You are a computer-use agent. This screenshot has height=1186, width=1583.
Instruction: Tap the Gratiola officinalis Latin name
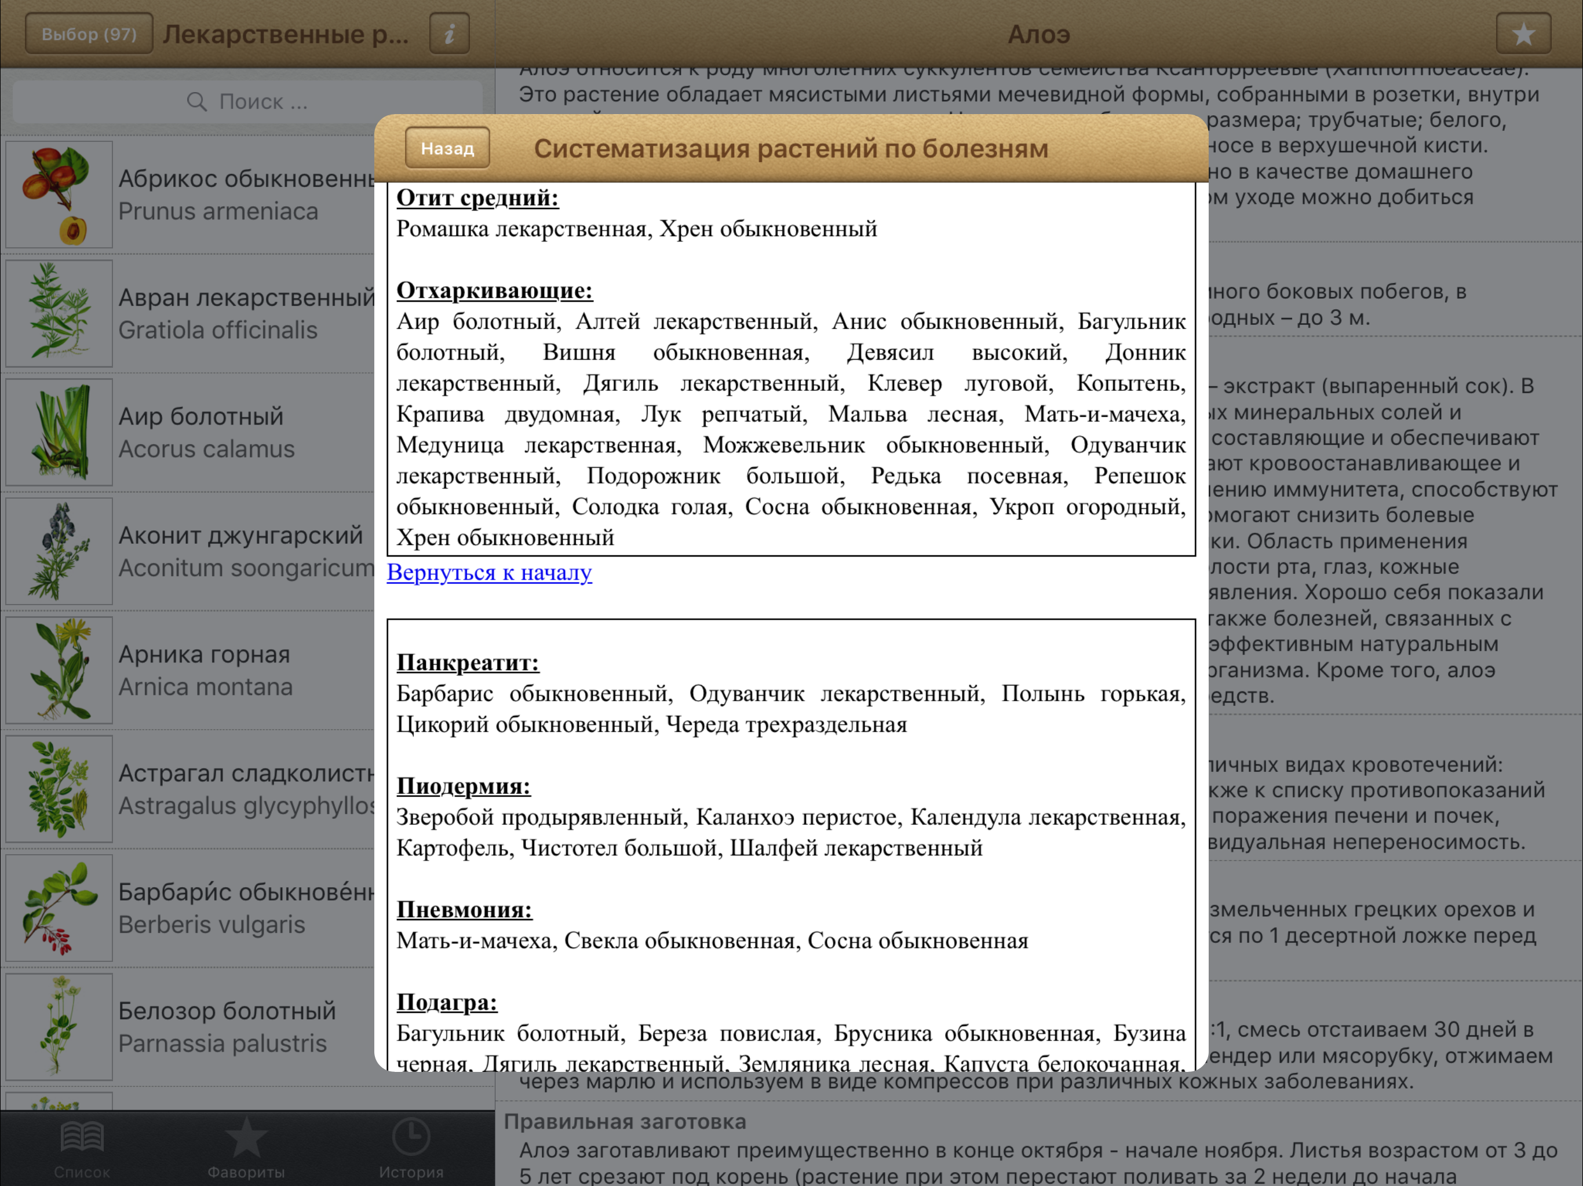217,331
